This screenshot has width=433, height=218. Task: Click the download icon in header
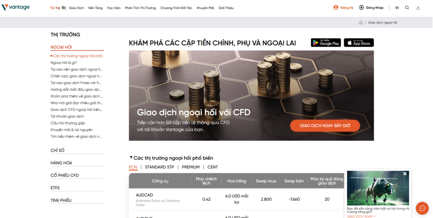pyautogui.click(x=418, y=8)
